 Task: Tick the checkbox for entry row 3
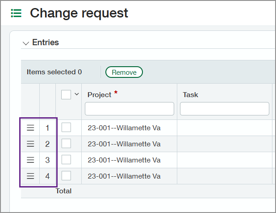point(66,160)
